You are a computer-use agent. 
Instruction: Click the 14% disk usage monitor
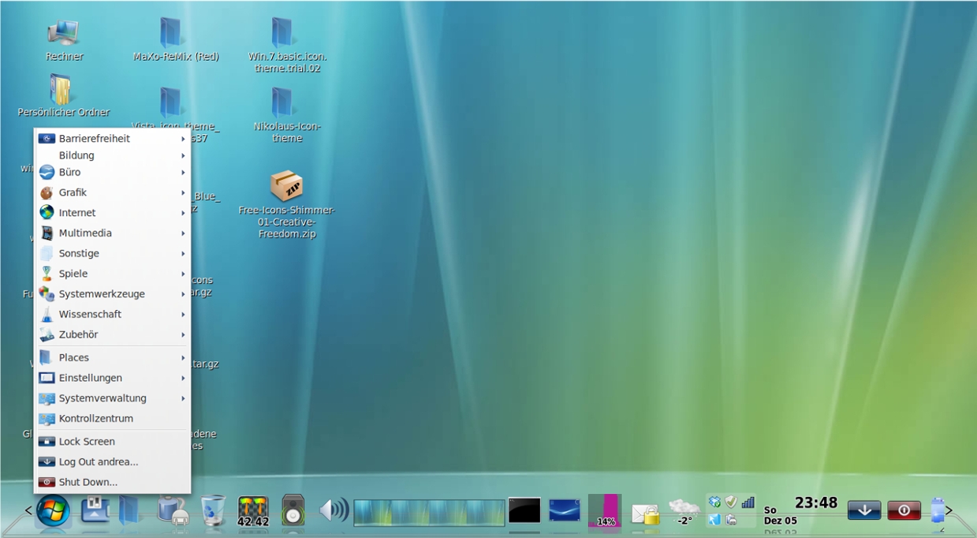tap(605, 511)
